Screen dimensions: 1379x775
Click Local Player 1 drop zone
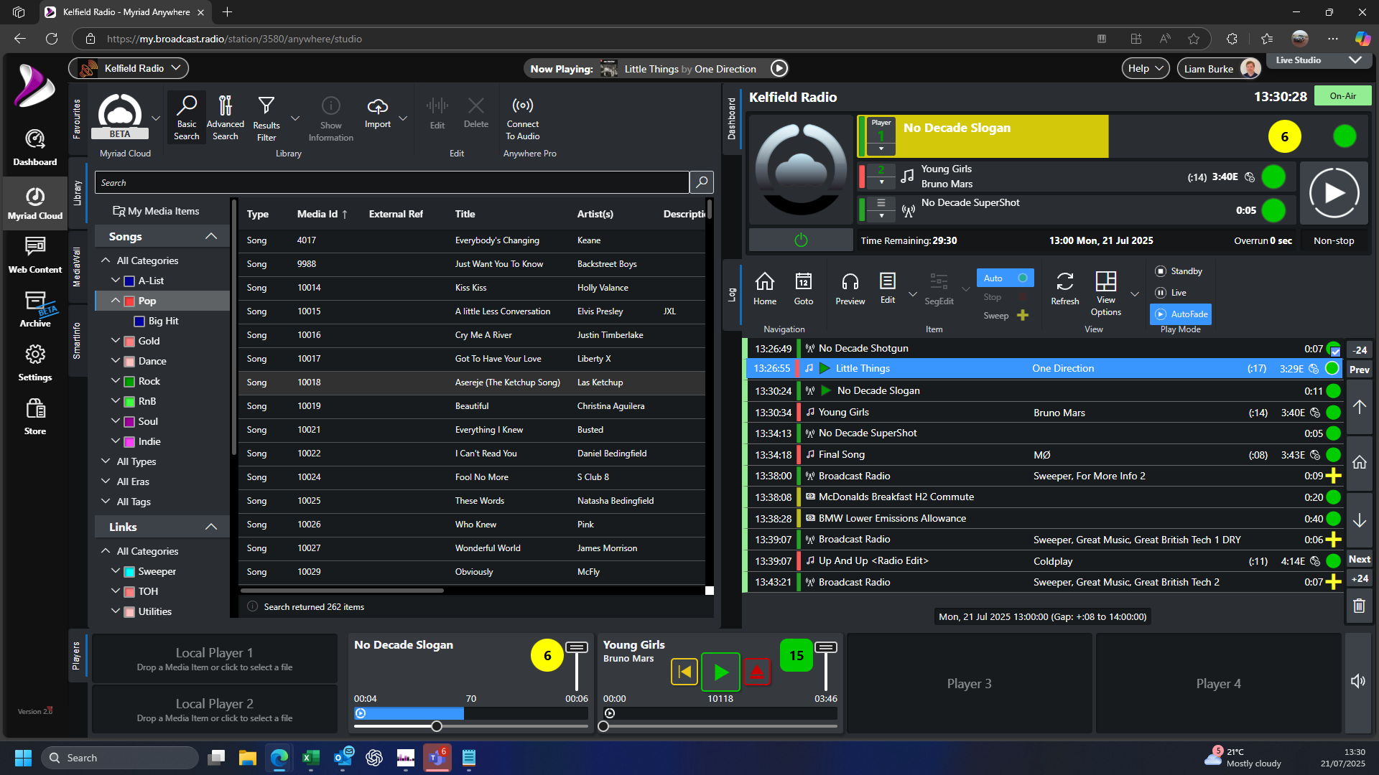pyautogui.click(x=215, y=659)
